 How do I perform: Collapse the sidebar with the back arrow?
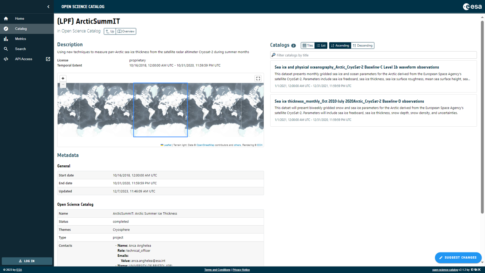(48, 6)
